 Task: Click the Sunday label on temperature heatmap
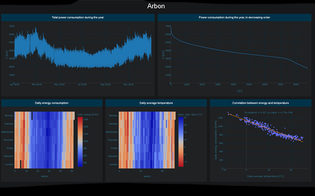[113, 164]
